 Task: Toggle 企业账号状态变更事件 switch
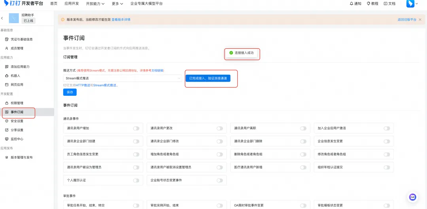220,180
